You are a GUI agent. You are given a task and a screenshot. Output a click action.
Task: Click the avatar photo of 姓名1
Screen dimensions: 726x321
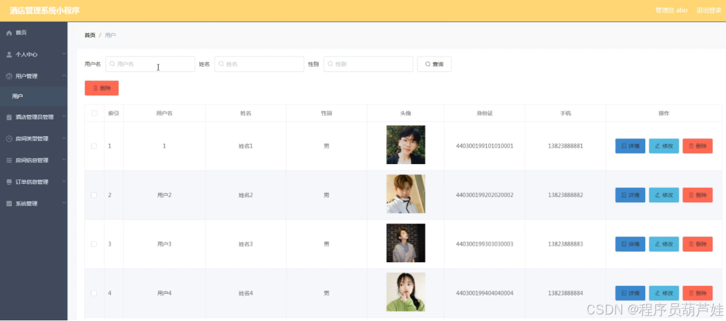click(x=406, y=145)
